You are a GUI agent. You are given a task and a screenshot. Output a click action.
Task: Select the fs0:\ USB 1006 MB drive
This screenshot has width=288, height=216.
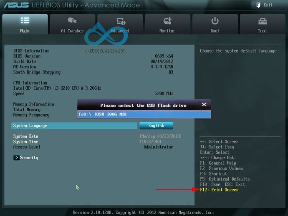(x=144, y=114)
